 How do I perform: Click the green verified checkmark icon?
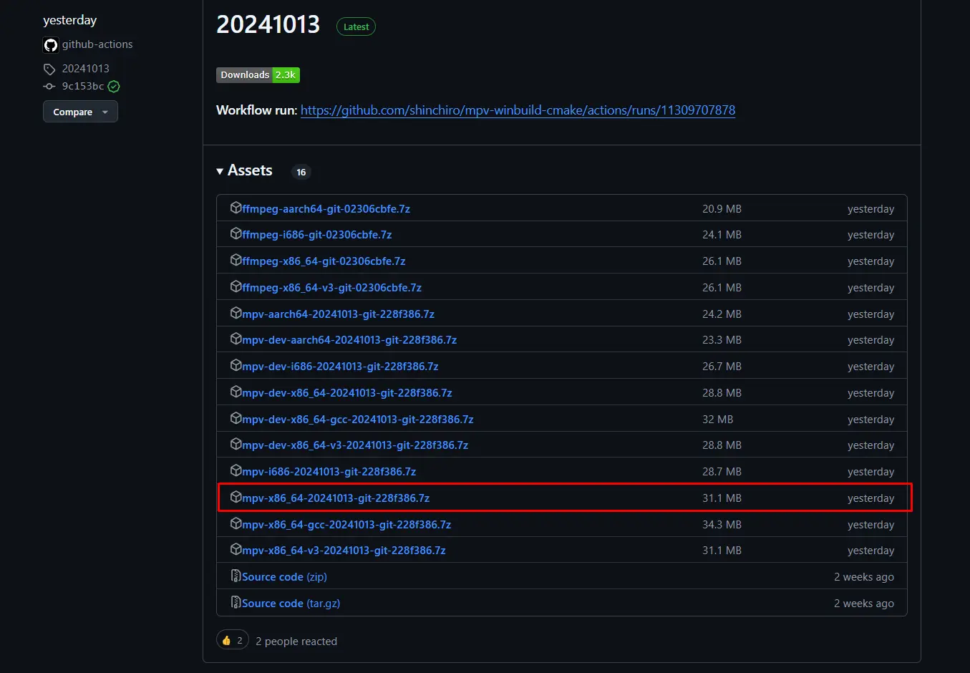click(x=114, y=87)
